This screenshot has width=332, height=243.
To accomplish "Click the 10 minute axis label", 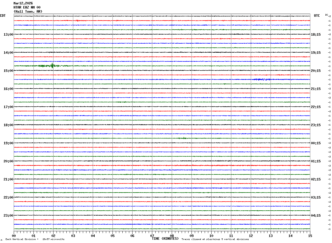I will pos(212,236).
